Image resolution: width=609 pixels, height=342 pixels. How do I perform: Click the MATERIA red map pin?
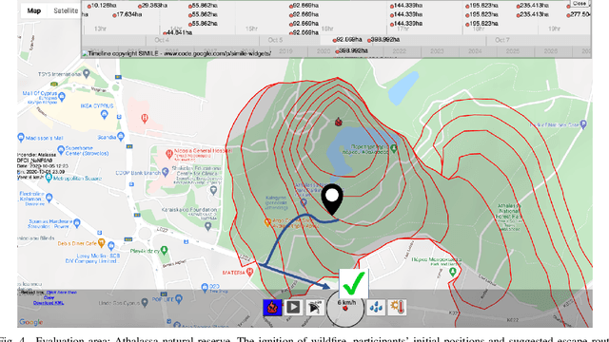point(249,273)
